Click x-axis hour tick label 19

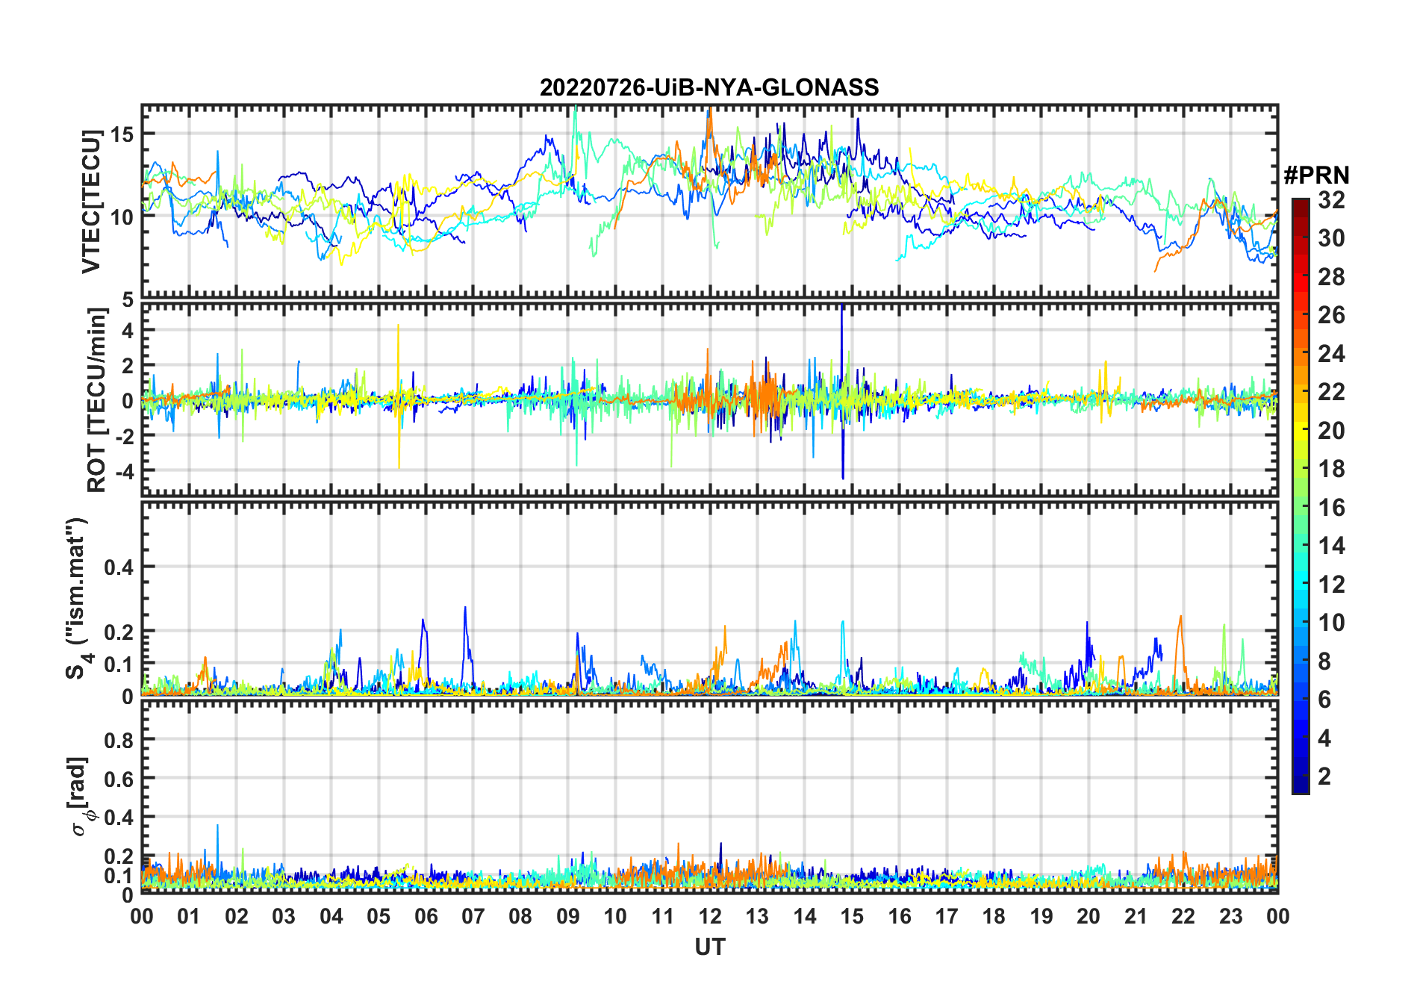pyautogui.click(x=1041, y=917)
